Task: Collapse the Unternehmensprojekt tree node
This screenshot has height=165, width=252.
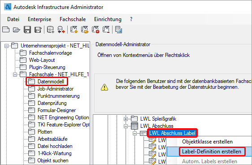Action: [x=6, y=46]
